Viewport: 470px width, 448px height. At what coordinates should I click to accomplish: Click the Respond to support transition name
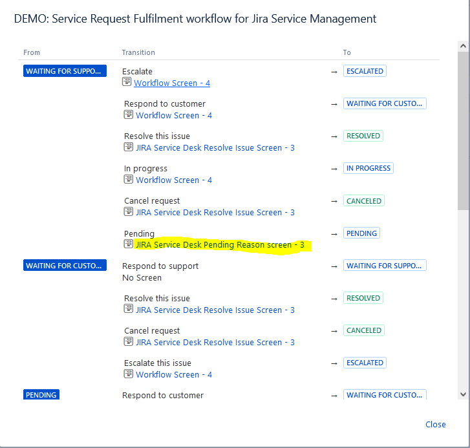pyautogui.click(x=160, y=266)
